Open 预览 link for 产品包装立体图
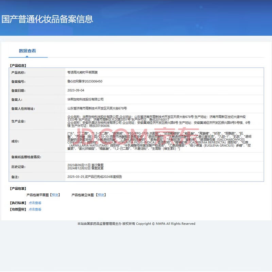Image resolution: width=272 pixels, height=272 pixels. [101, 195]
